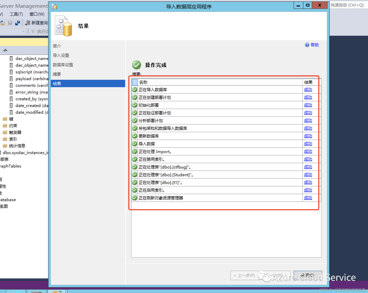Click the 名称 column header

click(220, 82)
